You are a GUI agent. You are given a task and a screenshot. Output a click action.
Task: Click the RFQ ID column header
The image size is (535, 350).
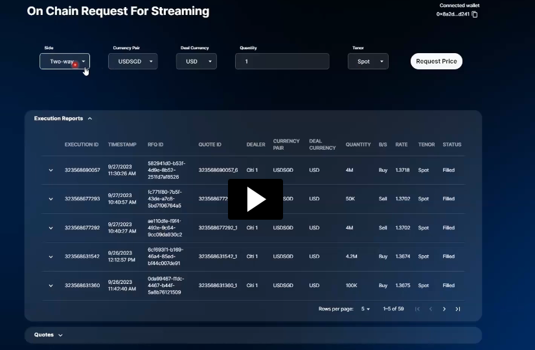[155, 145]
